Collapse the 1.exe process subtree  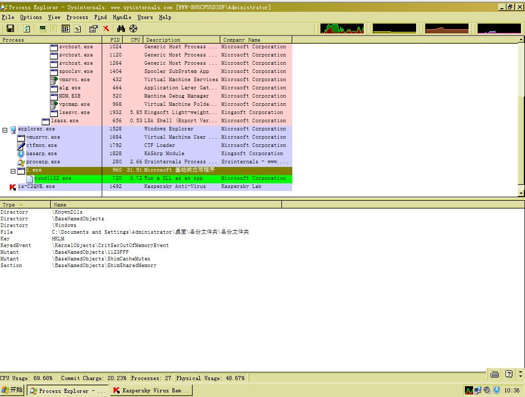coord(13,171)
